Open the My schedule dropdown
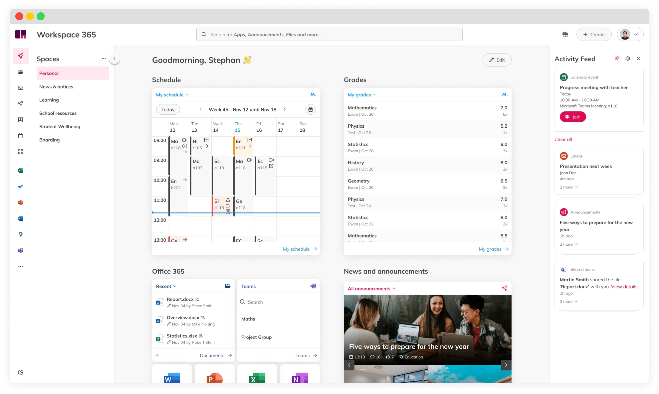The image size is (659, 394). [x=172, y=95]
